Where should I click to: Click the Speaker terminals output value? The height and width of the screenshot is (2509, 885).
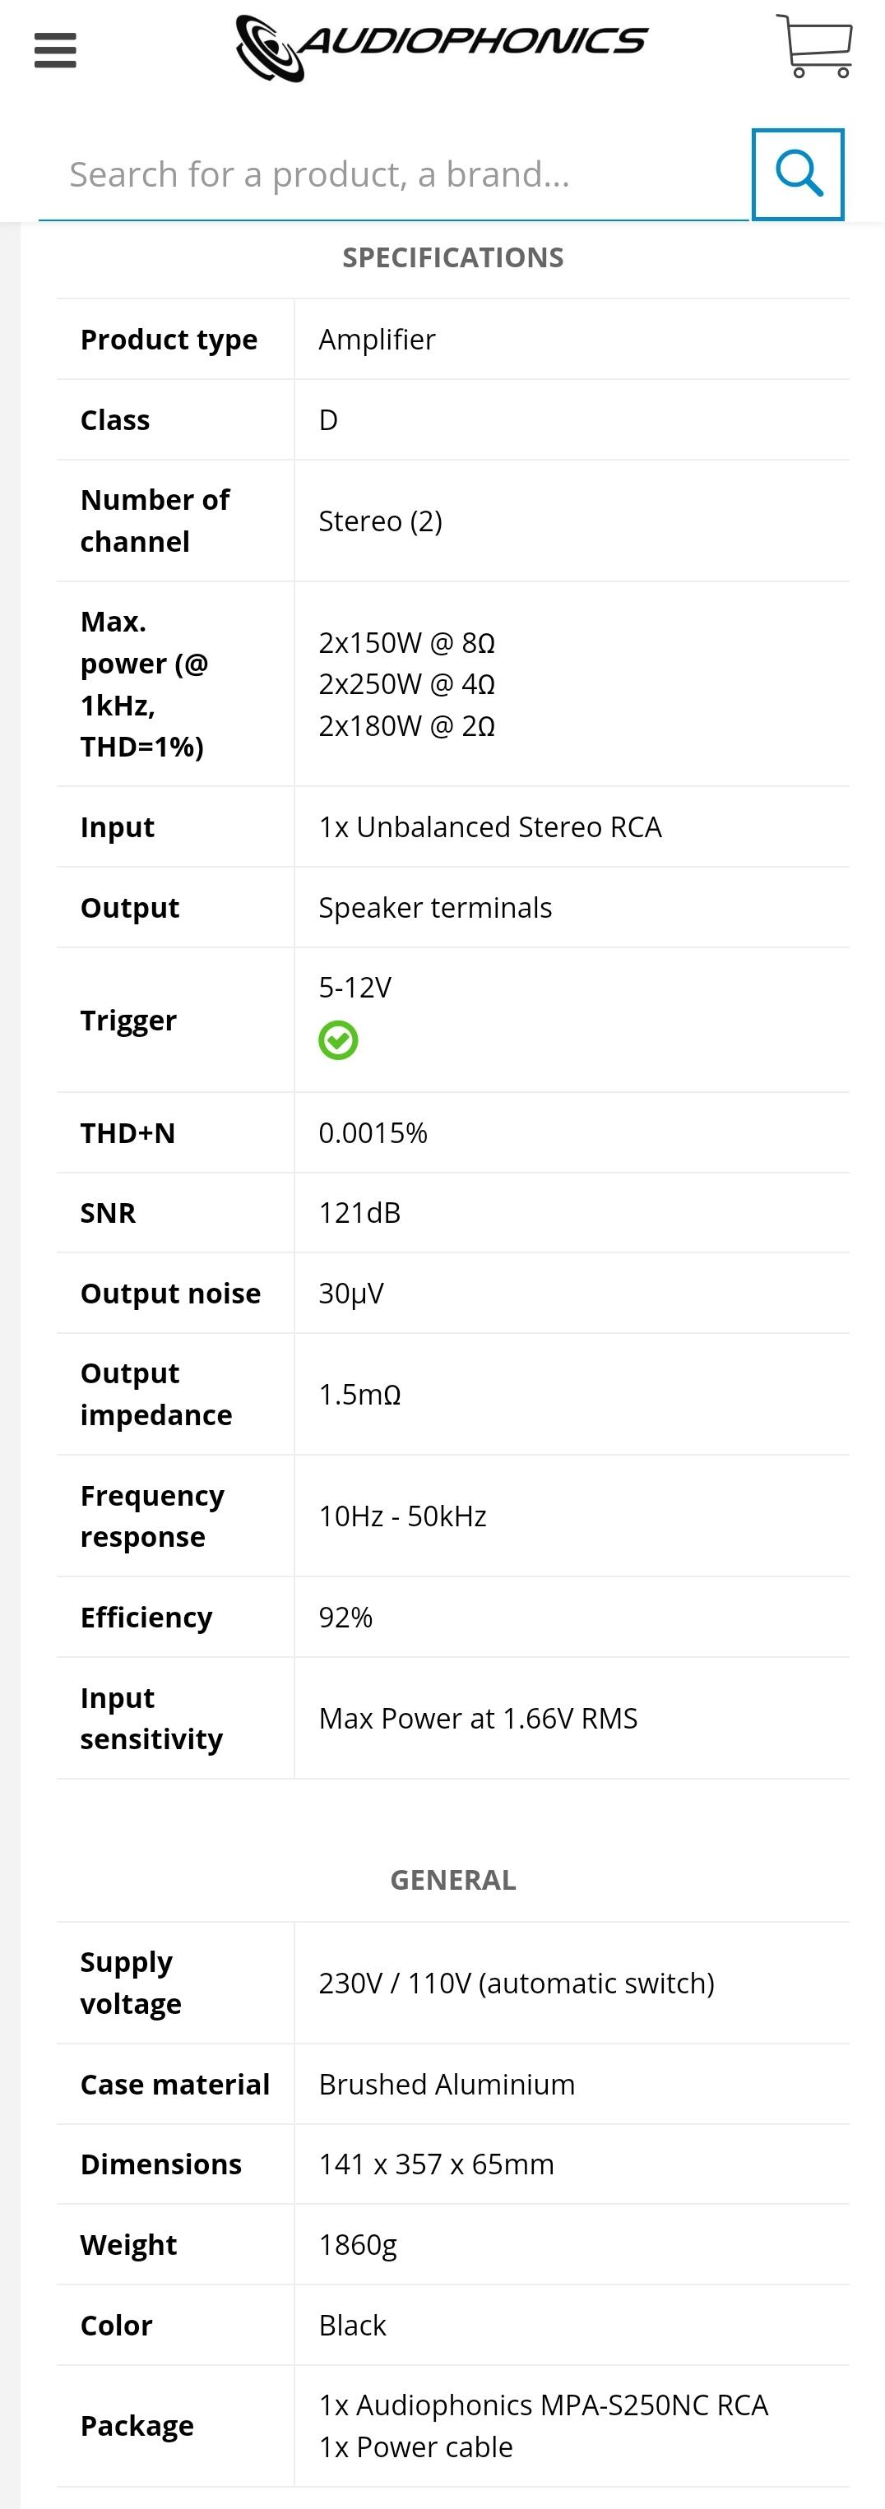click(435, 908)
